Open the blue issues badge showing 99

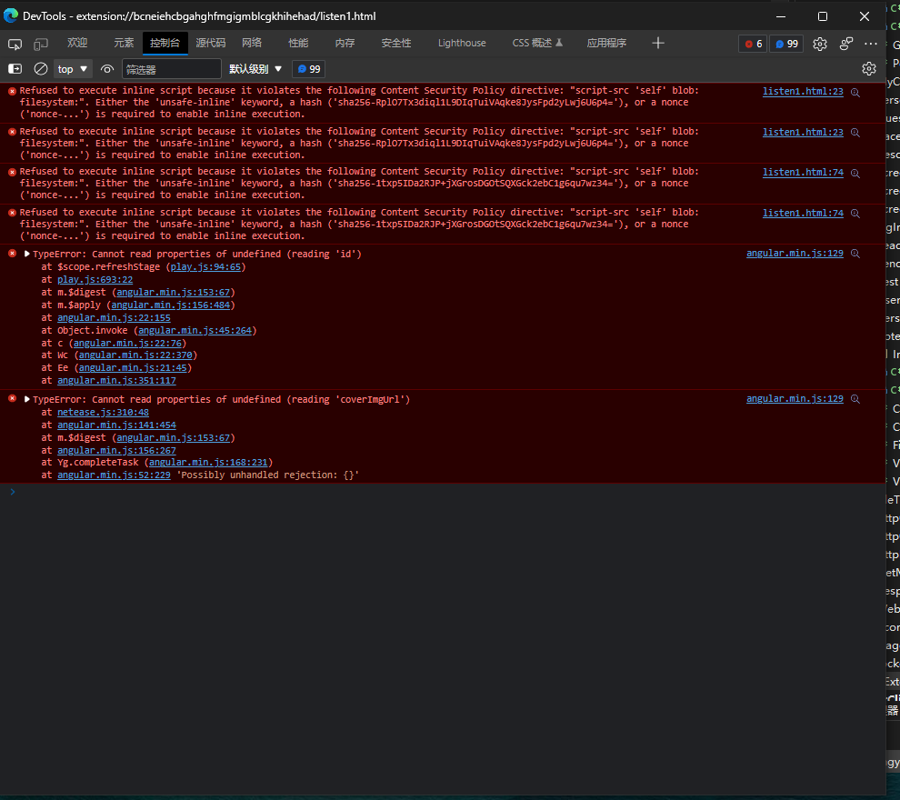(x=785, y=43)
